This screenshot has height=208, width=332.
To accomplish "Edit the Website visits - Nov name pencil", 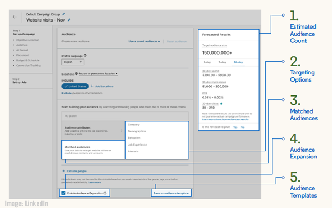I will pos(69,20).
